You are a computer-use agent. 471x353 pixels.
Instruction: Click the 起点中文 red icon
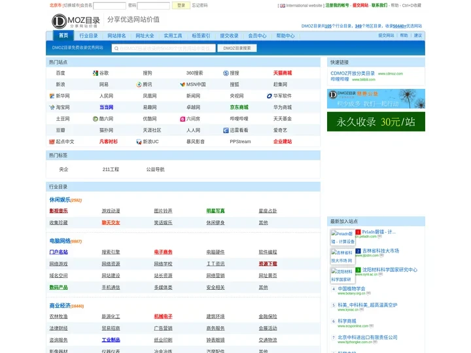click(x=52, y=142)
